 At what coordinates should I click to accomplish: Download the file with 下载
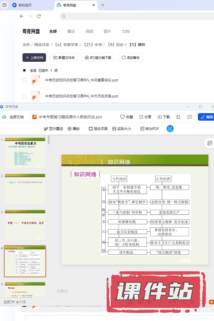point(160,117)
